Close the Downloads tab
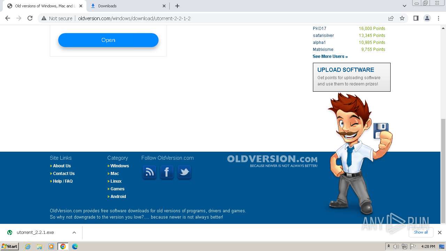Screen dimensions: 446x251 tap(164, 6)
